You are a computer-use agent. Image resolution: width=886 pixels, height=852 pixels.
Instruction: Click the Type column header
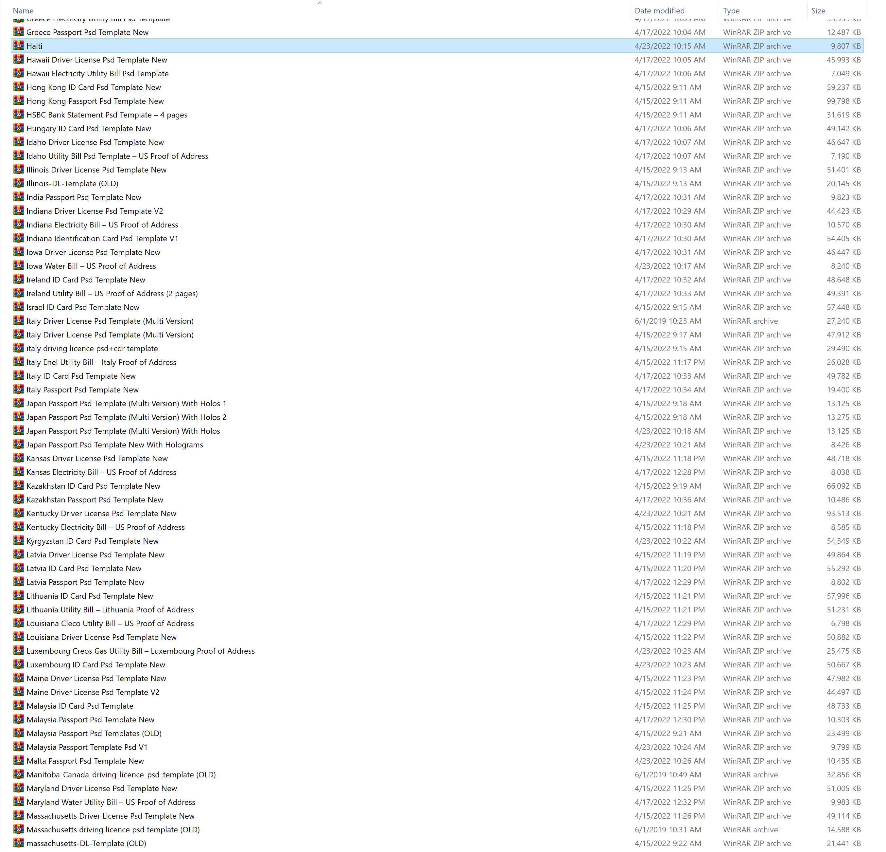(731, 10)
